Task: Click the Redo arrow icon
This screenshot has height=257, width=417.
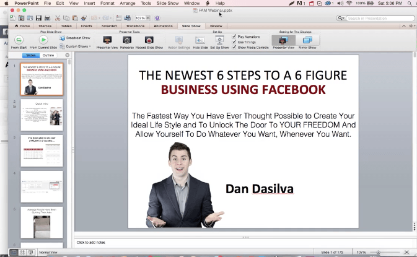Action: tap(105, 18)
